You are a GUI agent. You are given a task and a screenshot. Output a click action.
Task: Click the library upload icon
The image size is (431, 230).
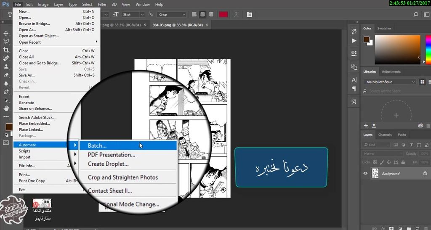pyautogui.click(x=374, y=126)
